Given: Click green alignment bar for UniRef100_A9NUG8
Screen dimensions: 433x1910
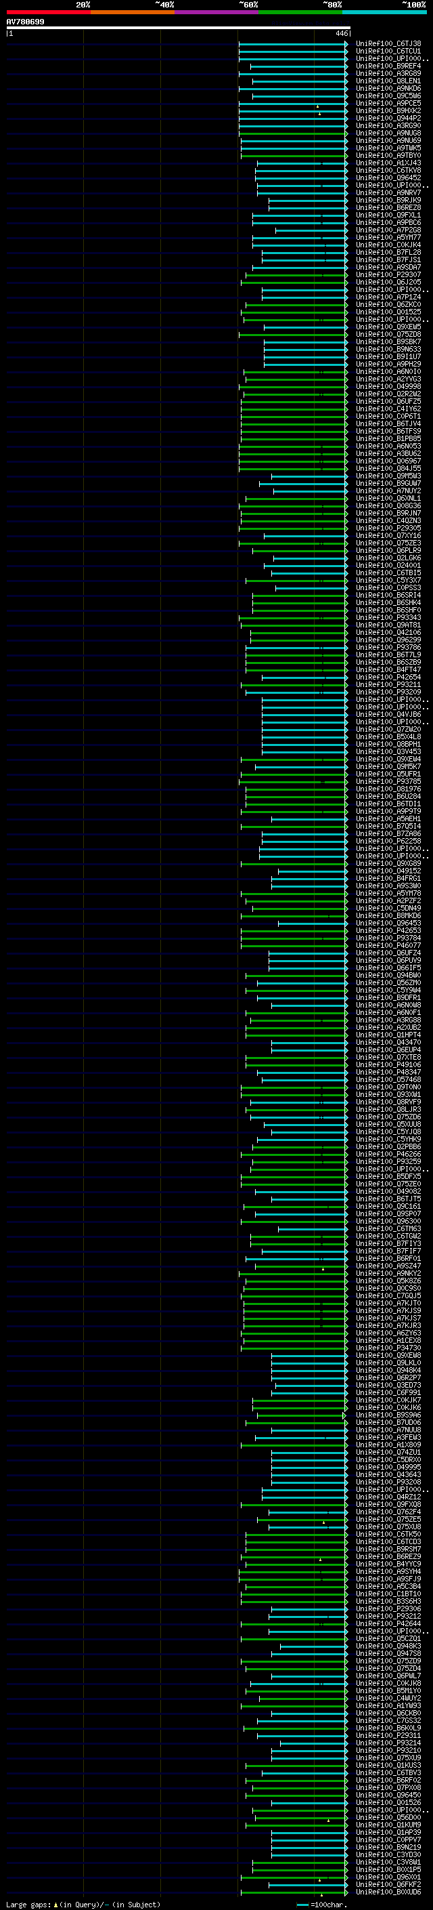Looking at the screenshot, I should pos(293,133).
